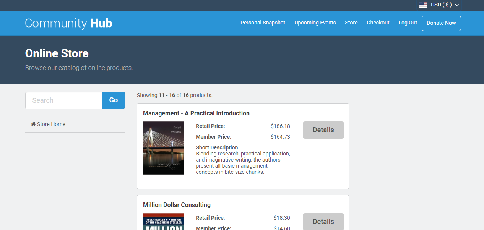Open the Checkout page
Image resolution: width=484 pixels, height=230 pixels.
point(378,23)
